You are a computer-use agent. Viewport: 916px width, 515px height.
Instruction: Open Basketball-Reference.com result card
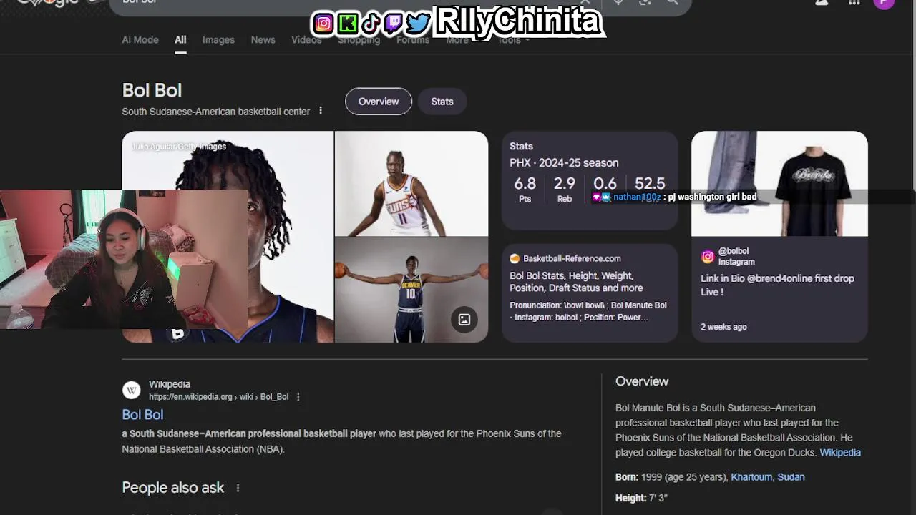click(x=590, y=293)
